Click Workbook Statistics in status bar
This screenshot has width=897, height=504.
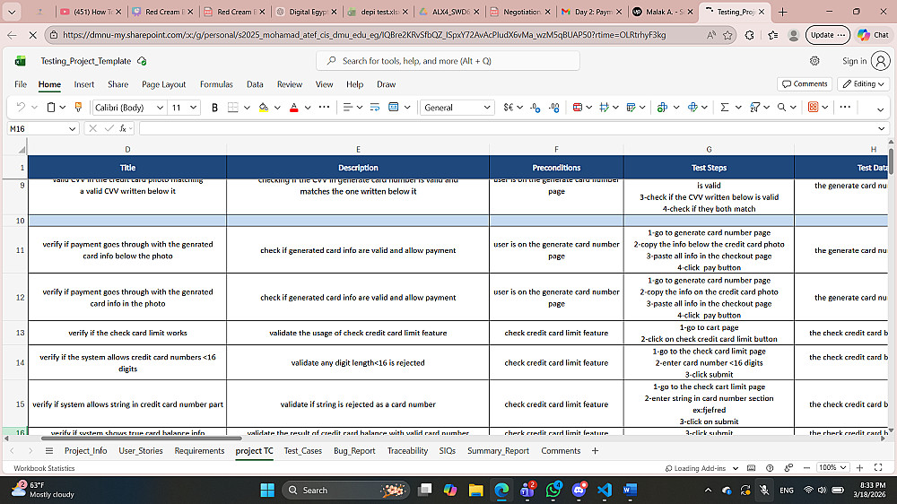44,468
